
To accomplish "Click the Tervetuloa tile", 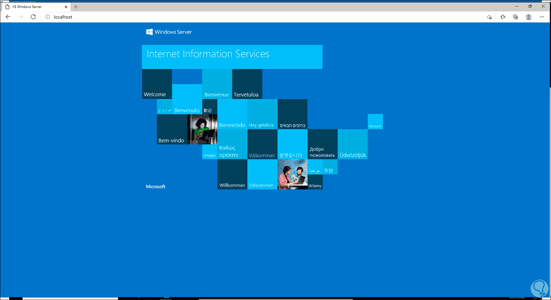I will (x=247, y=84).
